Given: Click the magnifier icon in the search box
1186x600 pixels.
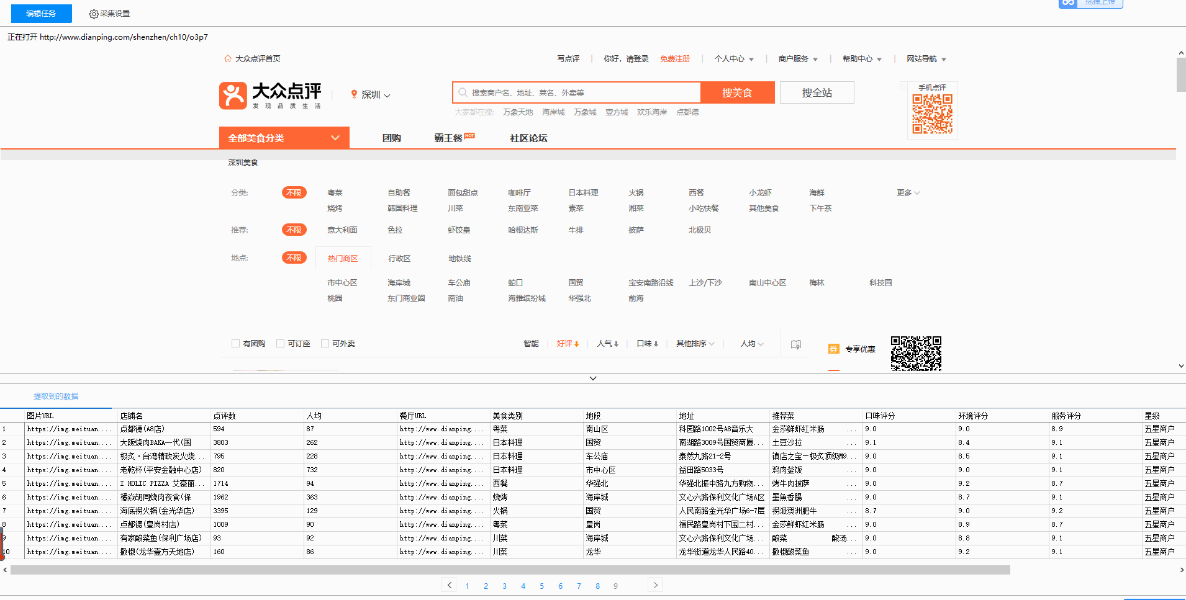Looking at the screenshot, I should pos(463,92).
